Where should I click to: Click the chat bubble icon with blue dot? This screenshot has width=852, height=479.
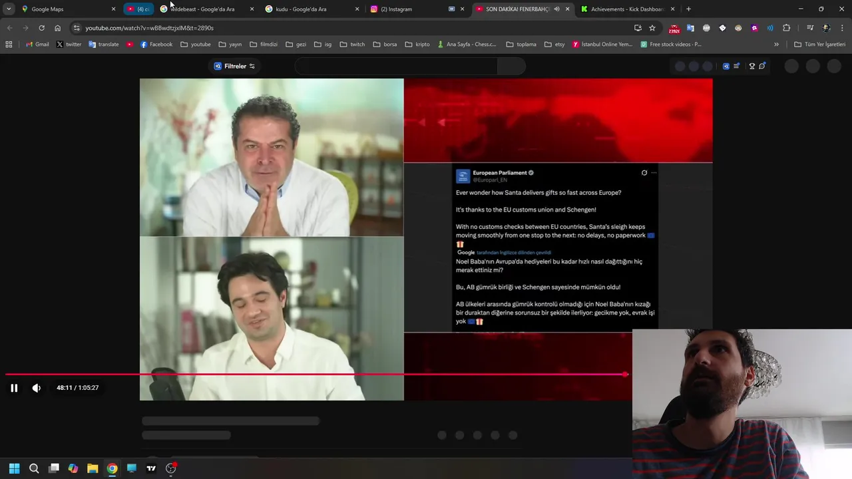click(762, 66)
